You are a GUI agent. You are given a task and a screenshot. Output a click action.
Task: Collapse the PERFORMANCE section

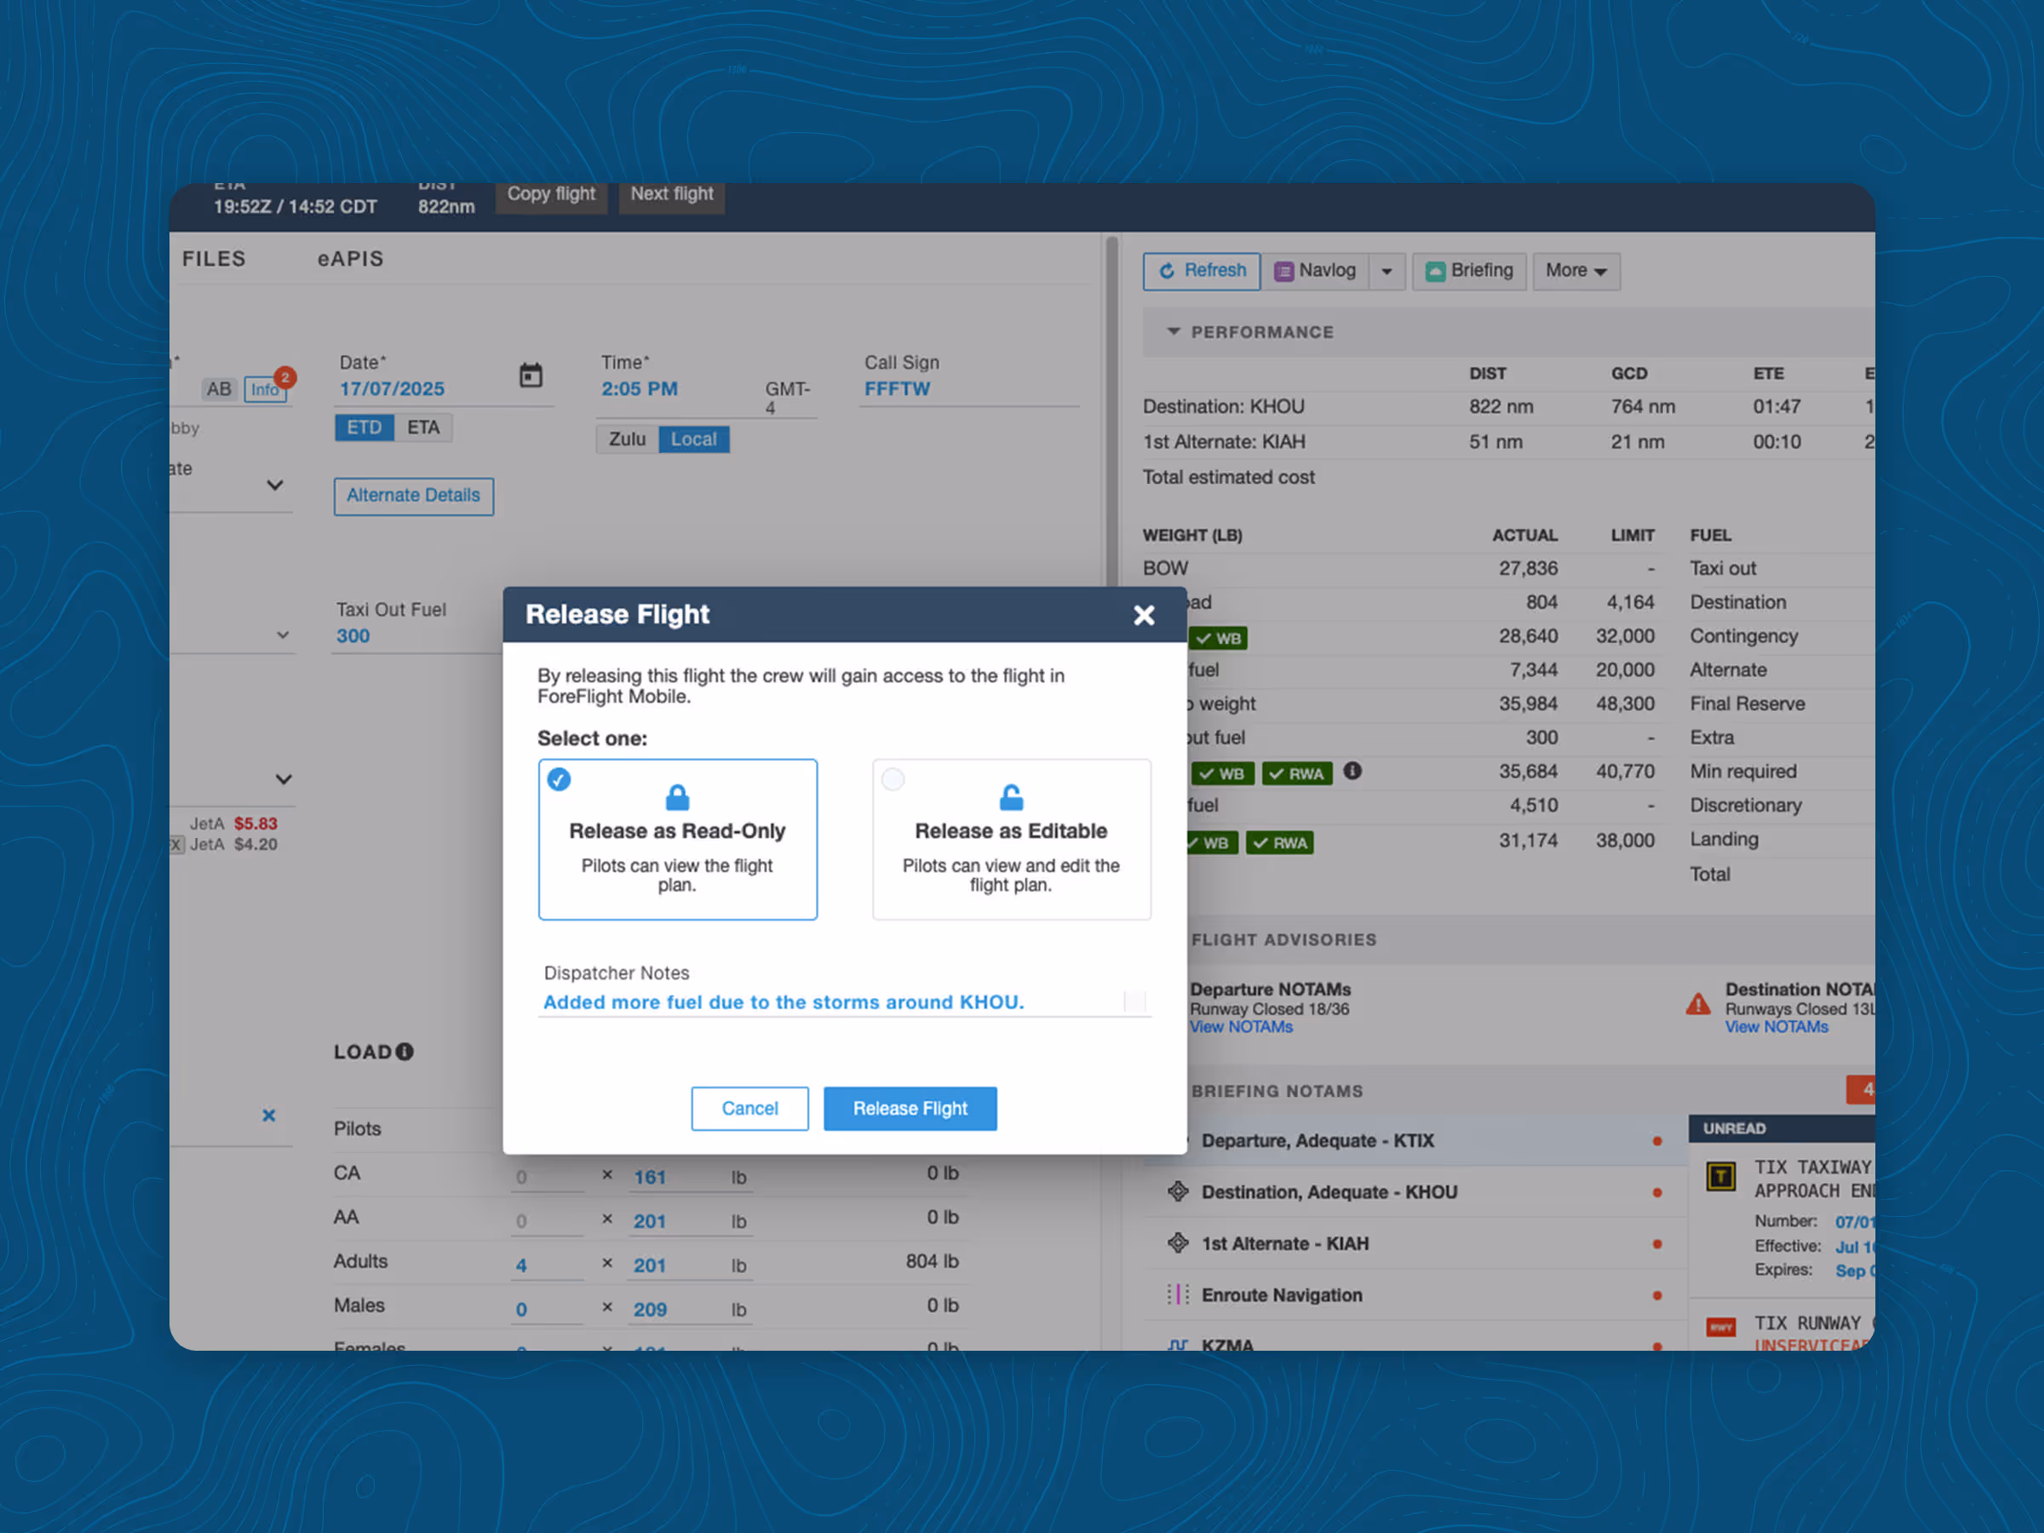click(x=1174, y=332)
